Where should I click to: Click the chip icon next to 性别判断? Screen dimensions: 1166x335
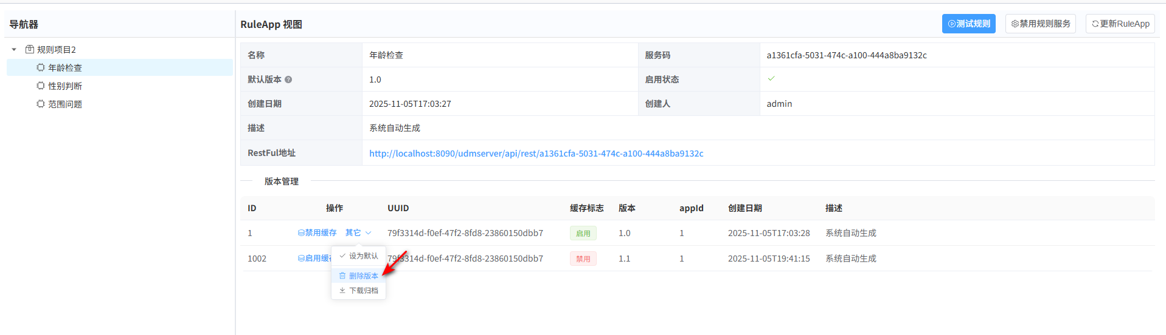point(41,86)
